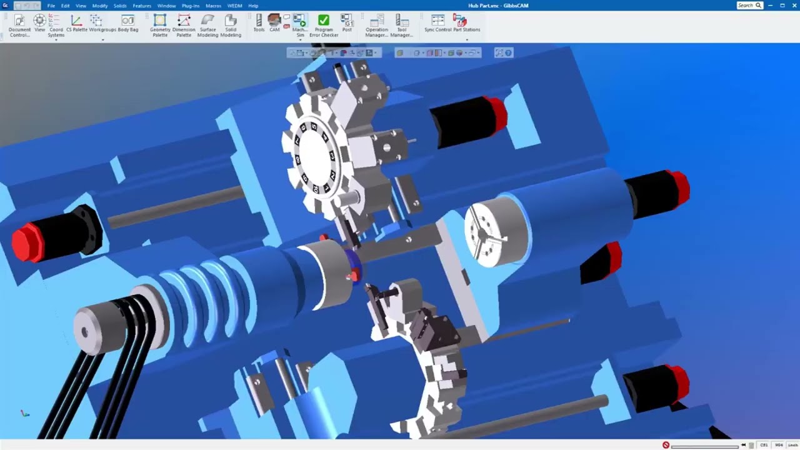This screenshot has width=800, height=450.
Task: Open the Edit menu
Action: pos(65,6)
